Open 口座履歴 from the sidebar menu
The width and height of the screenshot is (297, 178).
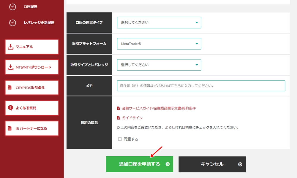(x=29, y=6)
